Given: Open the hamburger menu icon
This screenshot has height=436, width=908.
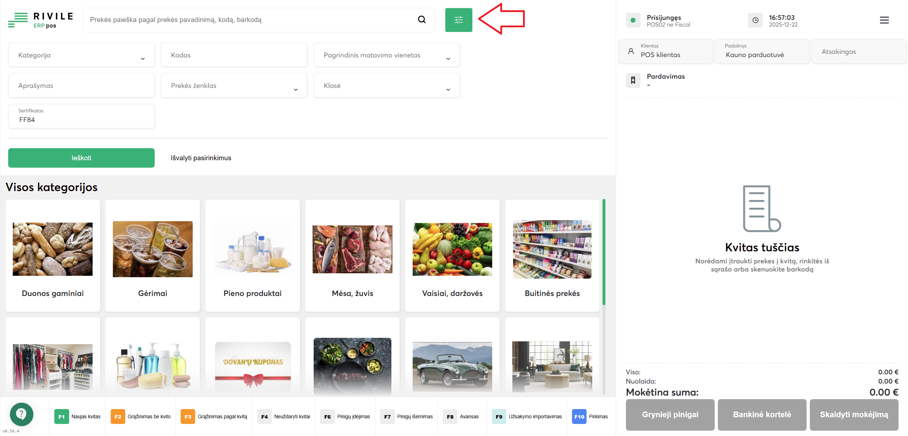Looking at the screenshot, I should (x=884, y=20).
